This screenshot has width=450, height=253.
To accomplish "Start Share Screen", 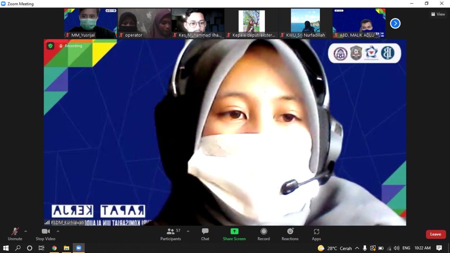I will 234,234.
